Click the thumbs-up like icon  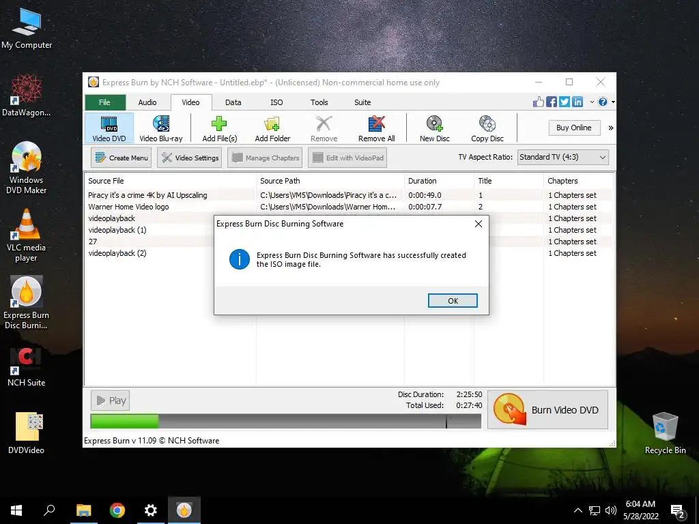point(539,102)
